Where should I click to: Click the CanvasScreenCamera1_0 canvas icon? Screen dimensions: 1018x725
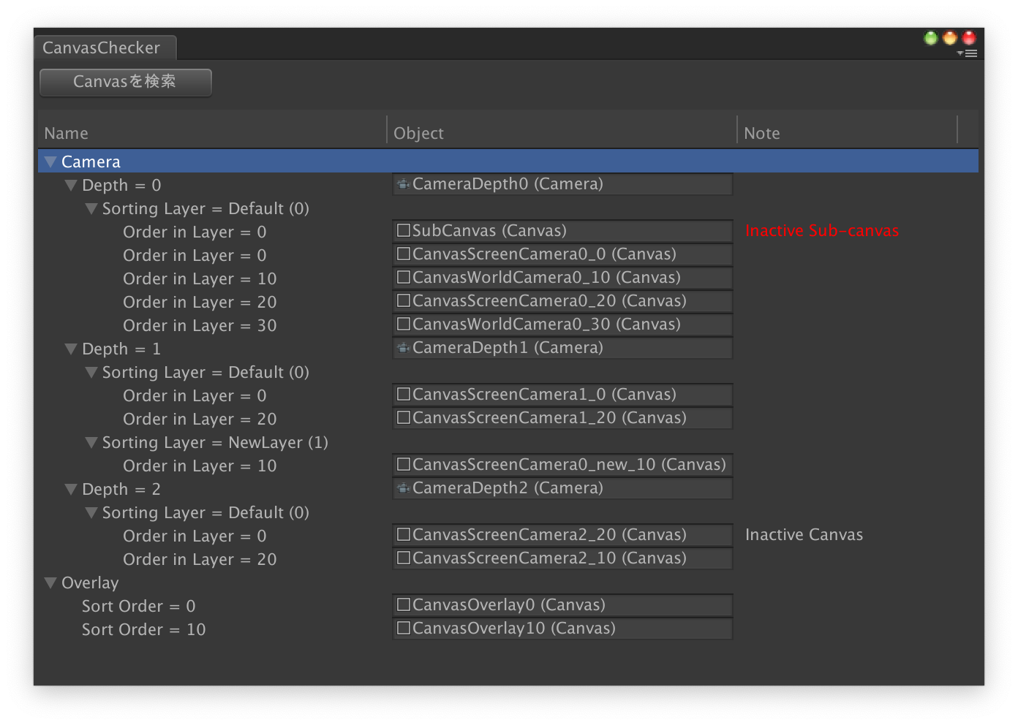403,395
